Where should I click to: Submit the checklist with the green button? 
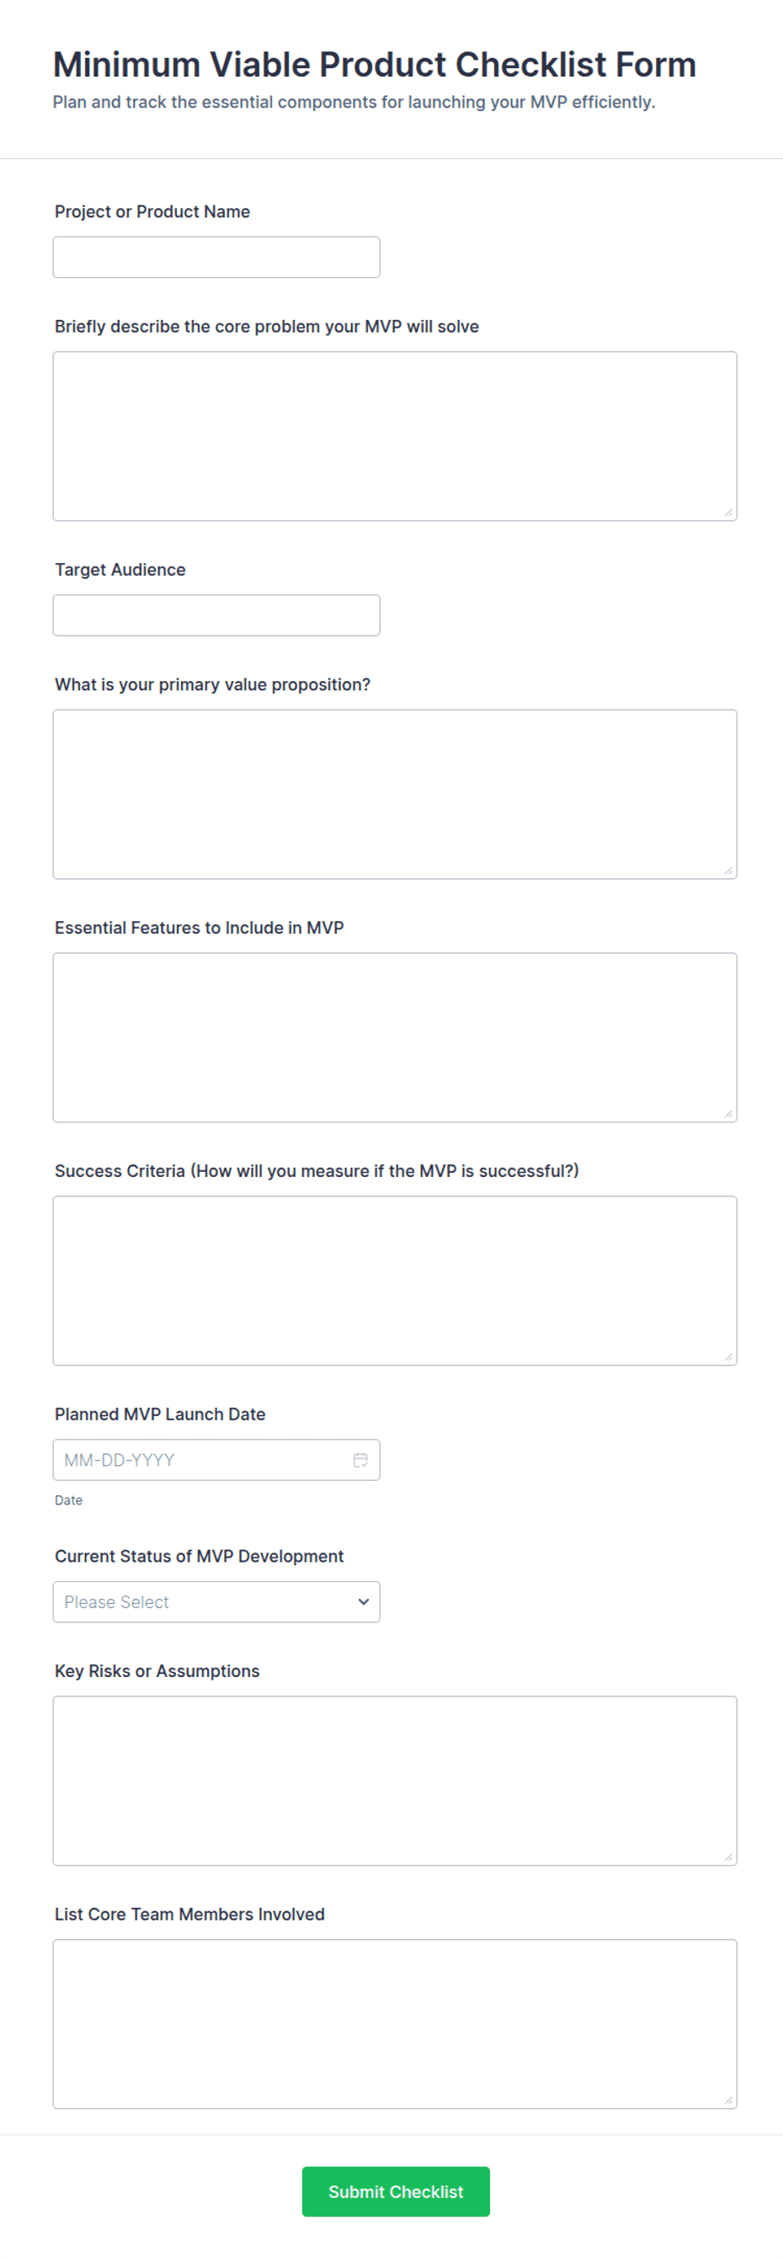point(396,2191)
